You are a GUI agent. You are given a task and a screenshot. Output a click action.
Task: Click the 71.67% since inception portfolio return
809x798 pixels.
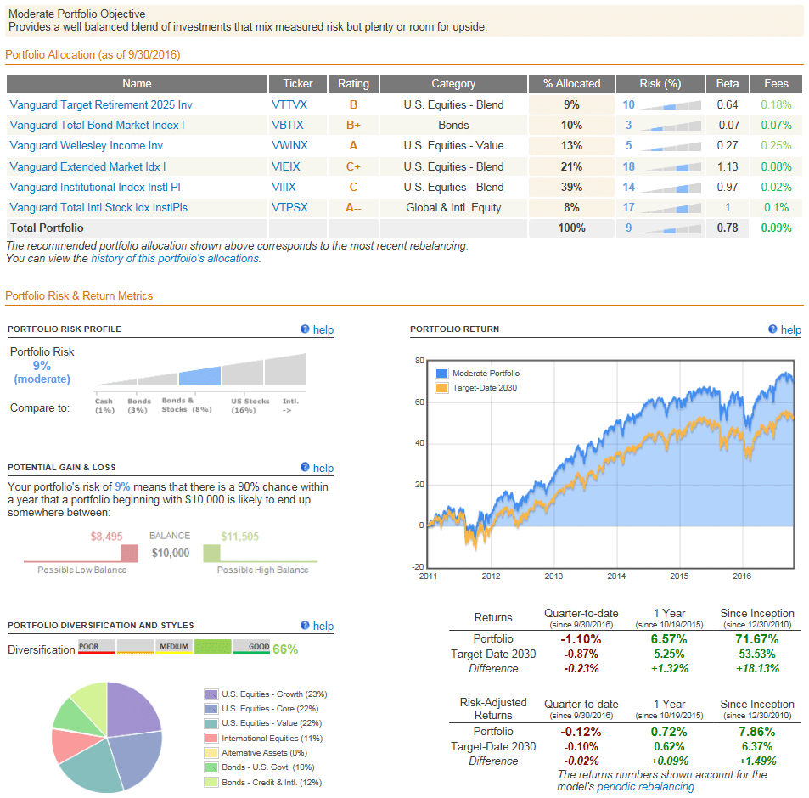pyautogui.click(x=757, y=639)
